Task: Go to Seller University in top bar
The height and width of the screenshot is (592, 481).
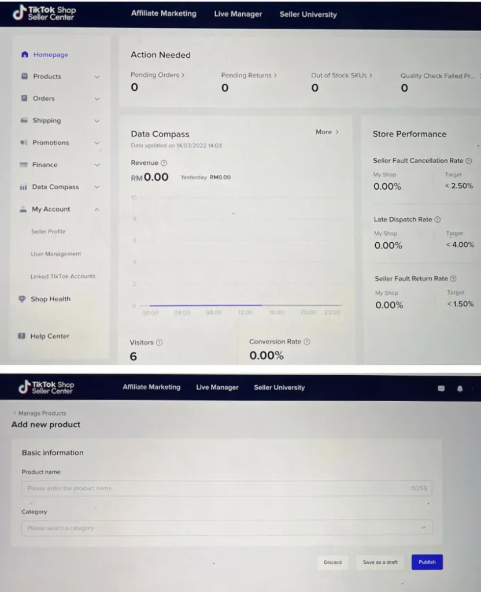Action: tap(308, 14)
